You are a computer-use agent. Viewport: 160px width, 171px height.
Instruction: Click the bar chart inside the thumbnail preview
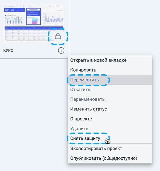14,19
